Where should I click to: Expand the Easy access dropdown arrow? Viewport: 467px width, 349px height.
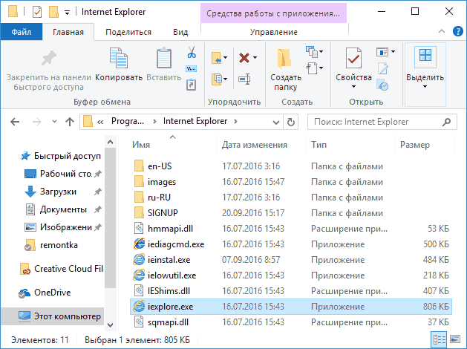point(321,68)
